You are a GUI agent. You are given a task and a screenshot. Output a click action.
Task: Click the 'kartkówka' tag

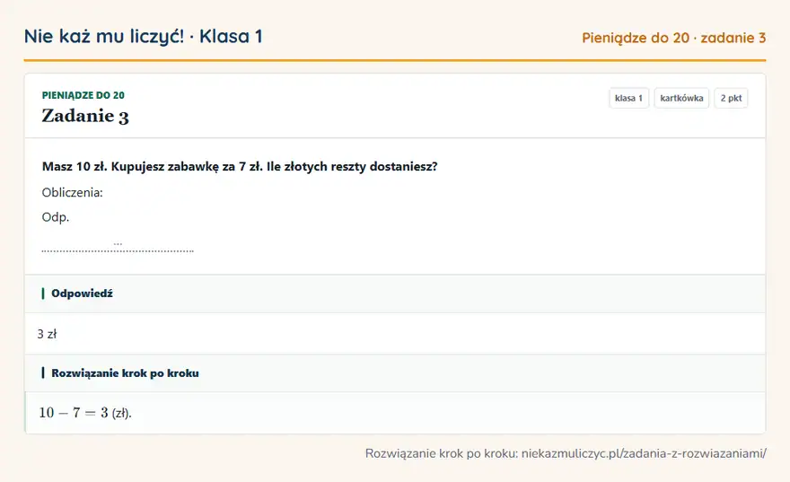click(x=681, y=98)
